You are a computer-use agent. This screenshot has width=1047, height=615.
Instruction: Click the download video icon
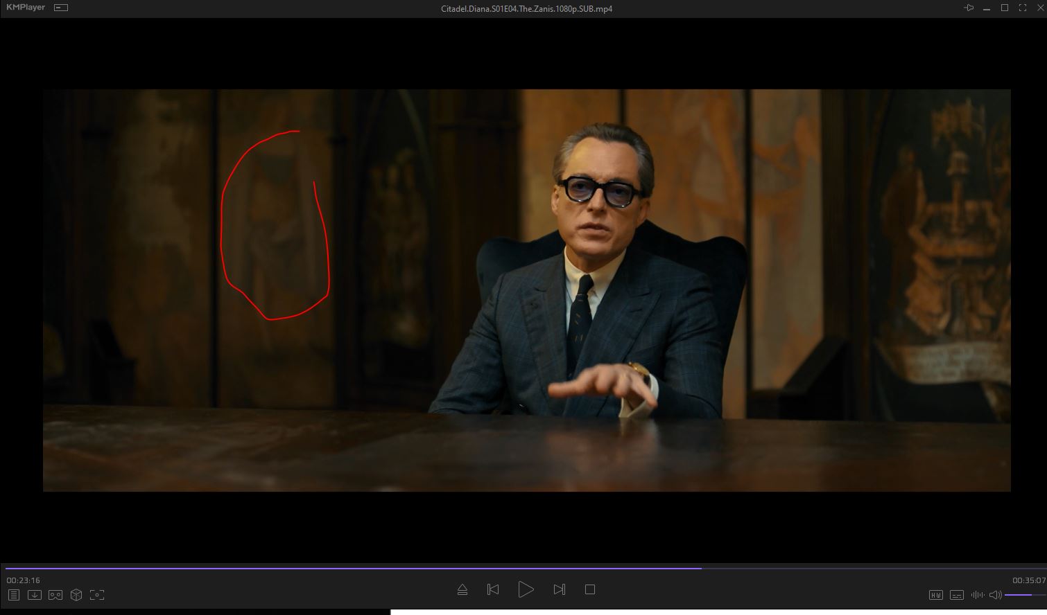point(34,595)
